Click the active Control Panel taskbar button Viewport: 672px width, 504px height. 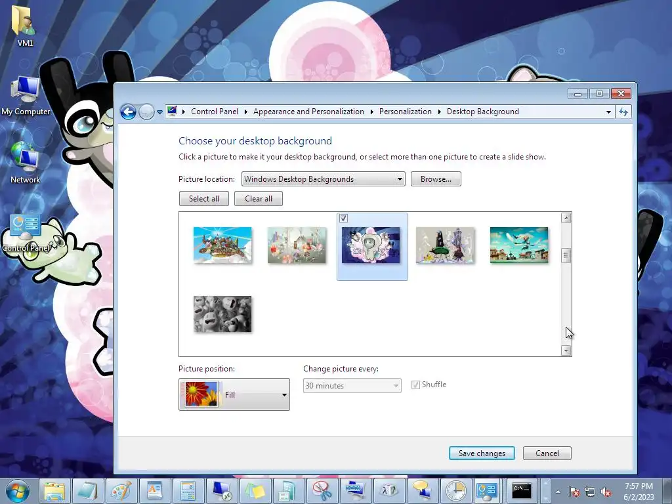[x=488, y=491]
